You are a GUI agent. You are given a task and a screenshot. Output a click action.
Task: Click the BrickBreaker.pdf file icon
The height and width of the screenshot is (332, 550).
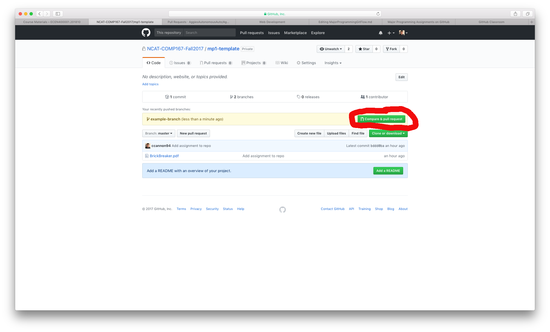(147, 156)
